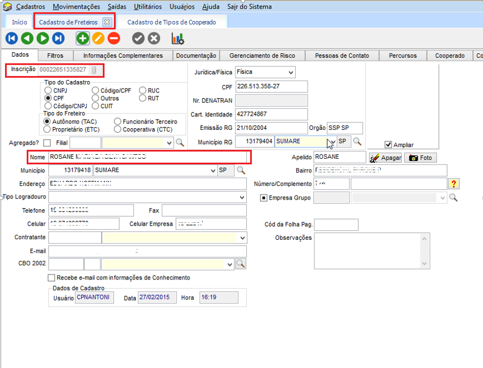This screenshot has height=368, width=483.
Task: Enable Recebe e-mail com informações checkbox
Action: pos(52,278)
